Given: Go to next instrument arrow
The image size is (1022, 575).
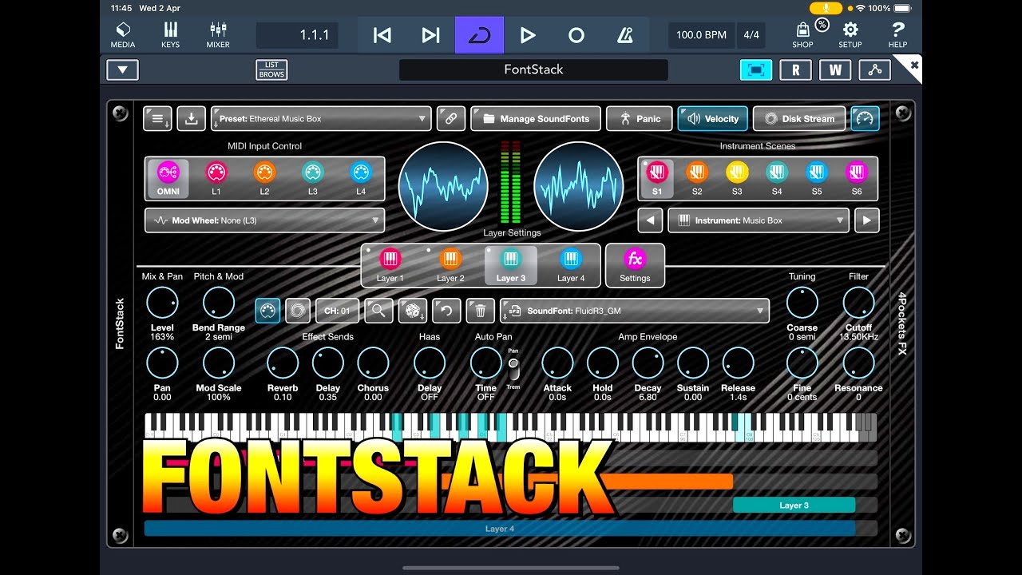Looking at the screenshot, I should (867, 220).
